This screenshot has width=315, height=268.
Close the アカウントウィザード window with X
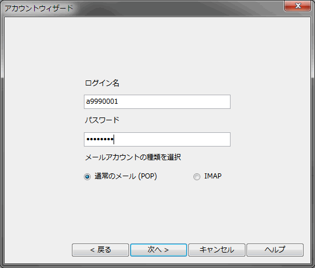coord(297,6)
